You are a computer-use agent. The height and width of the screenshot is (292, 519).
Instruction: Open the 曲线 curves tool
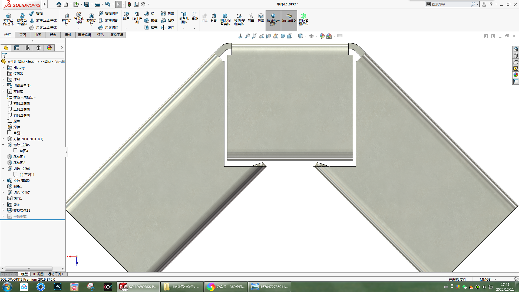click(x=195, y=16)
